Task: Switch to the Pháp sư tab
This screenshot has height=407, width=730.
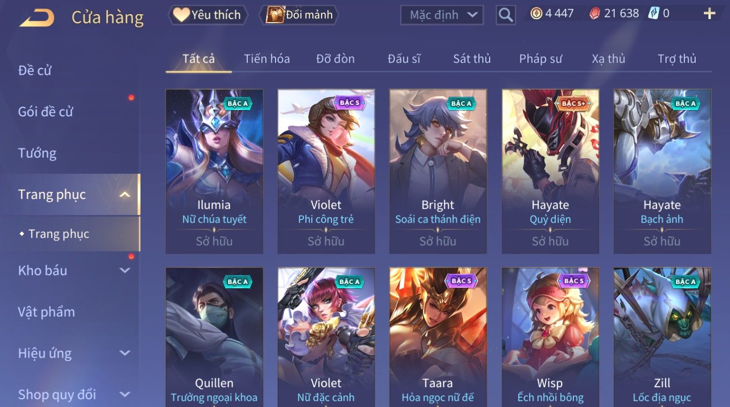Action: pyautogui.click(x=540, y=59)
